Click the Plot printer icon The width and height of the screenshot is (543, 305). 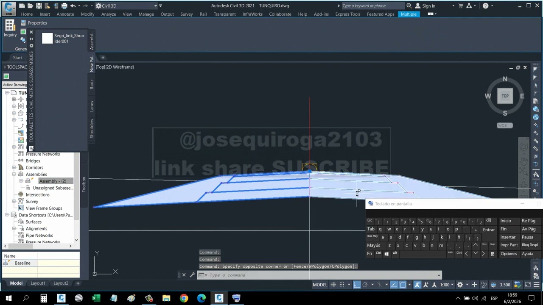(x=64, y=6)
